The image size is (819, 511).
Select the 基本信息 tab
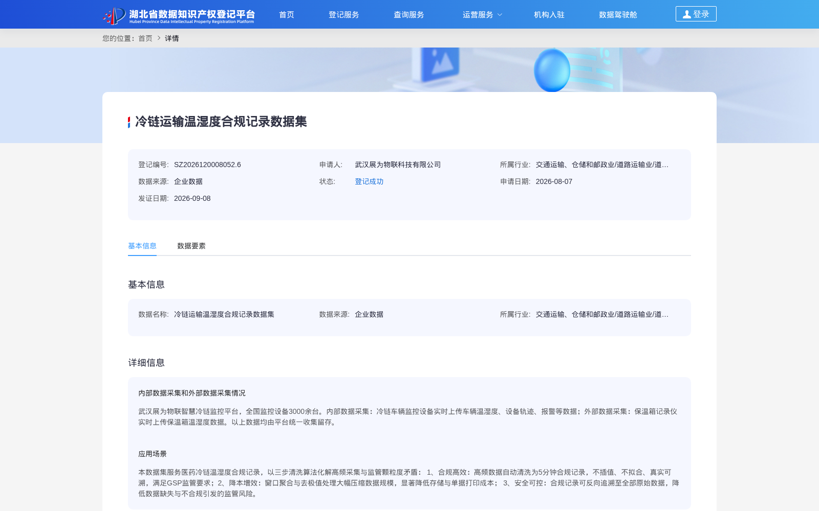click(x=142, y=246)
